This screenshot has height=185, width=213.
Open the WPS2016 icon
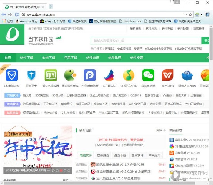point(167,75)
